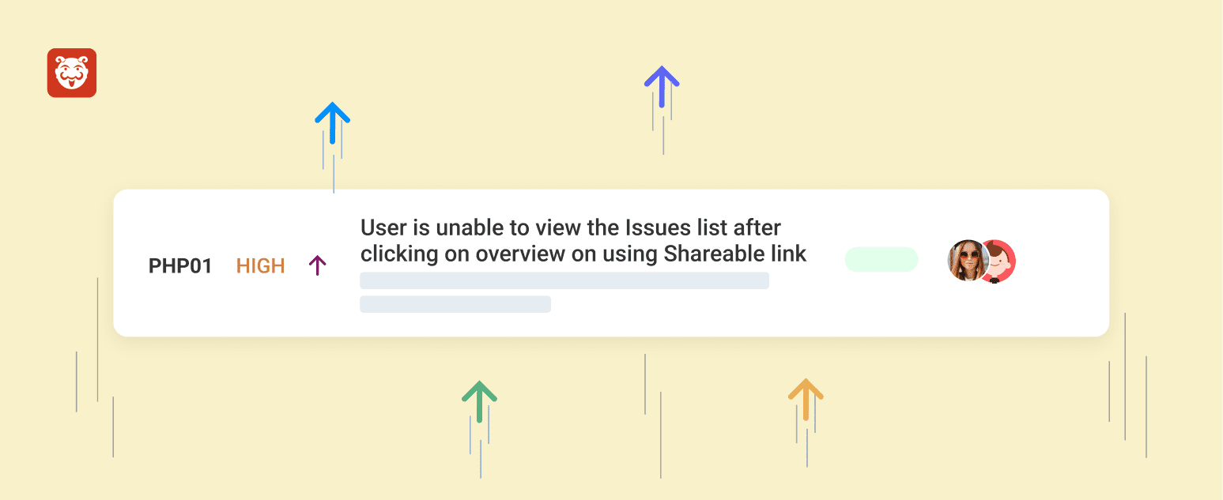Click the small purple priority arrow
This screenshot has width=1223, height=500.
(x=317, y=265)
